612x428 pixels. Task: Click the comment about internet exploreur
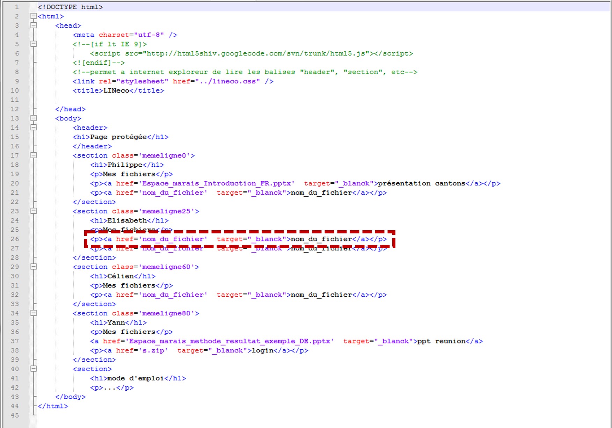pyautogui.click(x=245, y=72)
